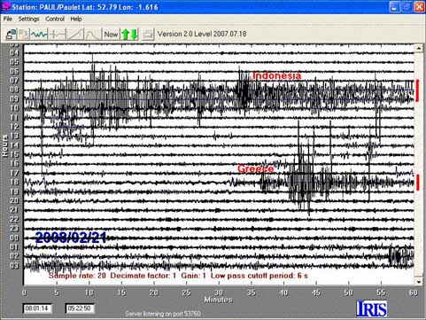Open the File menu
This screenshot has width=426, height=320.
pos(8,19)
